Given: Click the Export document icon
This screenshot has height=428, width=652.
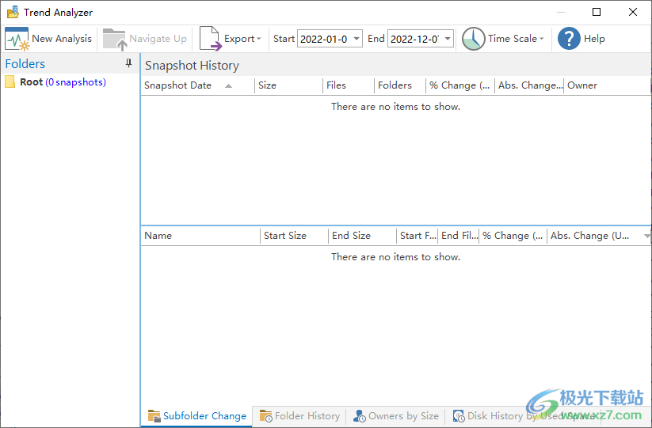Looking at the screenshot, I should coord(211,39).
